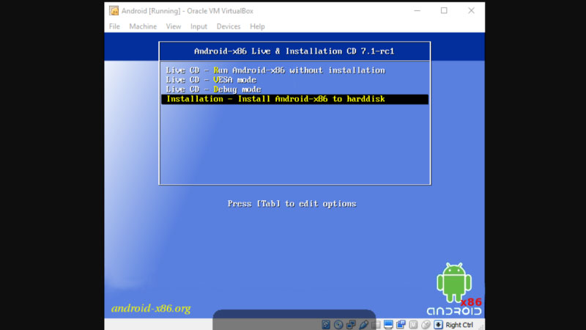586x330 pixels.
Task: Click the optical disc status icon
Action: tap(338, 324)
